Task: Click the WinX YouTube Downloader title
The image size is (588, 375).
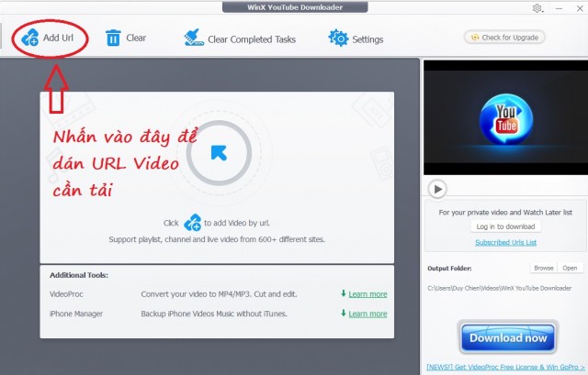Action: (x=295, y=7)
